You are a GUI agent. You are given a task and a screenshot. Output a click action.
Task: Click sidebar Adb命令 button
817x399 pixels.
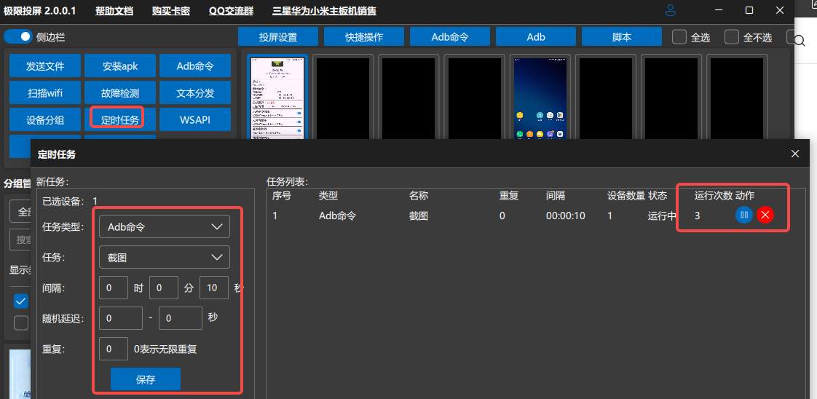point(195,66)
